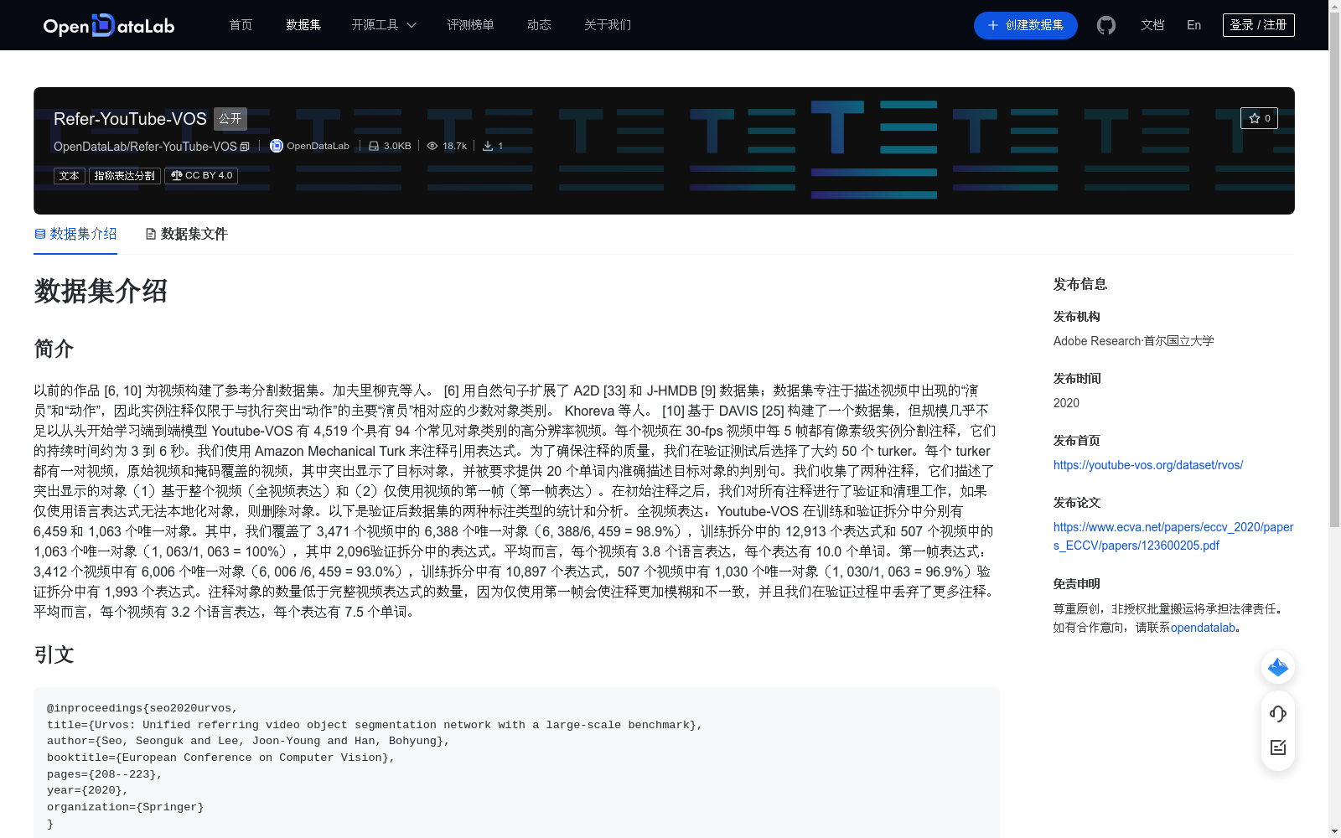Go to 首页 in navigation
Screen dimensions: 1341x838
tap(241, 25)
